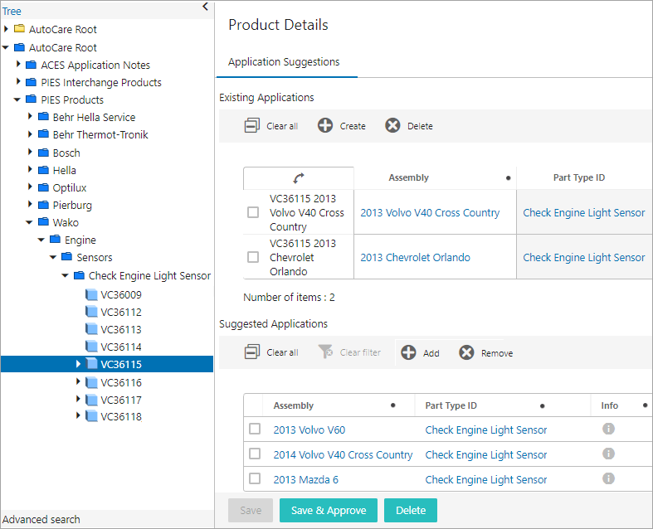Screen dimensions: 653x529
Task: Click the Delete X icon in Existing Applications
Action: pos(392,125)
